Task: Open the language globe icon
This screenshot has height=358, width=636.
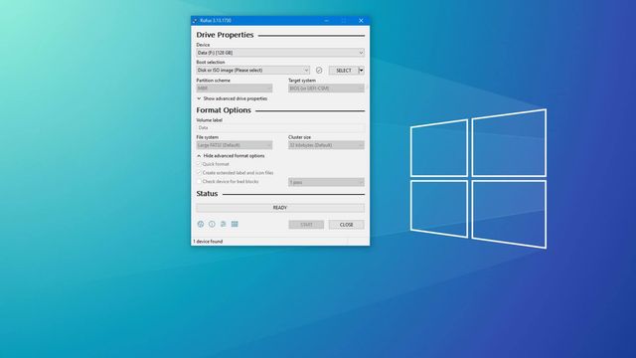Action: click(x=201, y=224)
